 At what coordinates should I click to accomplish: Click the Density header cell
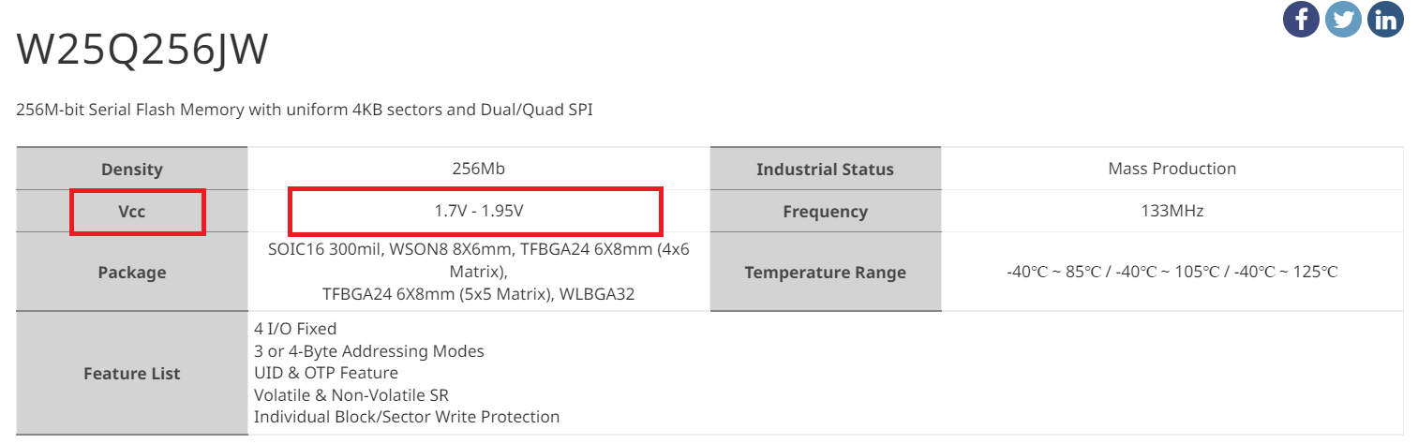pyautogui.click(x=132, y=170)
